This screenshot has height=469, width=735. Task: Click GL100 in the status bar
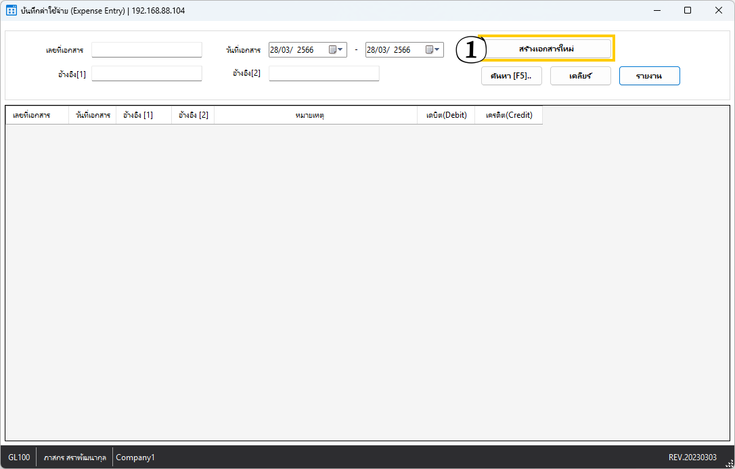pyautogui.click(x=19, y=457)
